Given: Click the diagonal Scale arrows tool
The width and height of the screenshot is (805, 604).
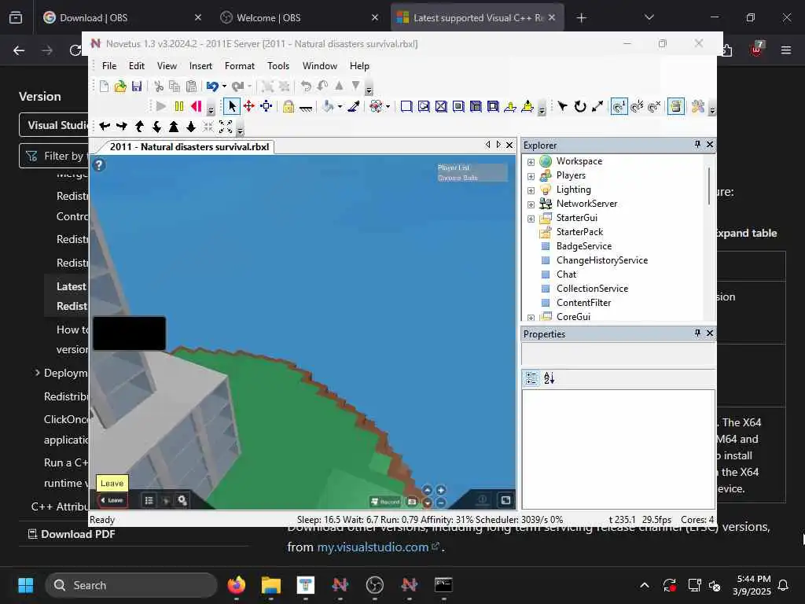Looking at the screenshot, I should point(597,106).
